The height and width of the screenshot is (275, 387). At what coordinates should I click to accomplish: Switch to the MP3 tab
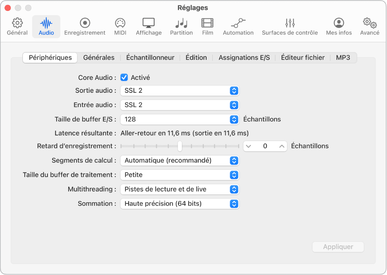pos(343,57)
